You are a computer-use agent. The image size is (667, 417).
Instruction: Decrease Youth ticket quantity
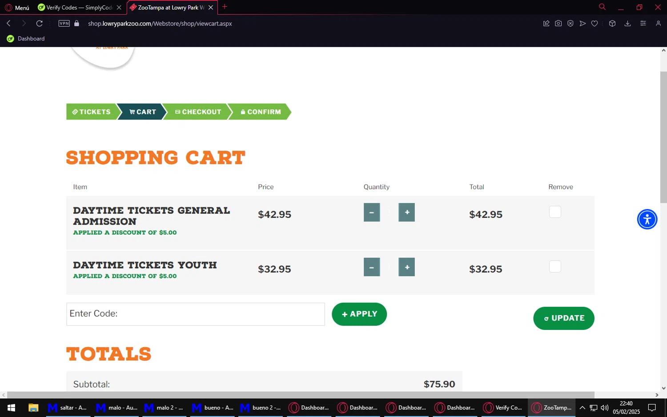(x=372, y=267)
